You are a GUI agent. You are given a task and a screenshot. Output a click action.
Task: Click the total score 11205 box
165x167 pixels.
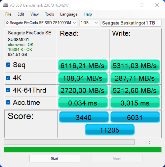click(110, 130)
